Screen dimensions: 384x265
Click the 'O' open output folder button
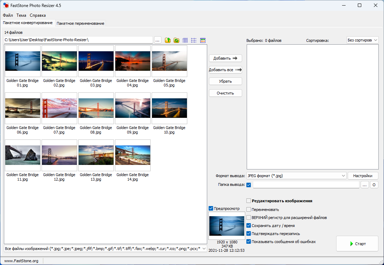tap(374, 185)
